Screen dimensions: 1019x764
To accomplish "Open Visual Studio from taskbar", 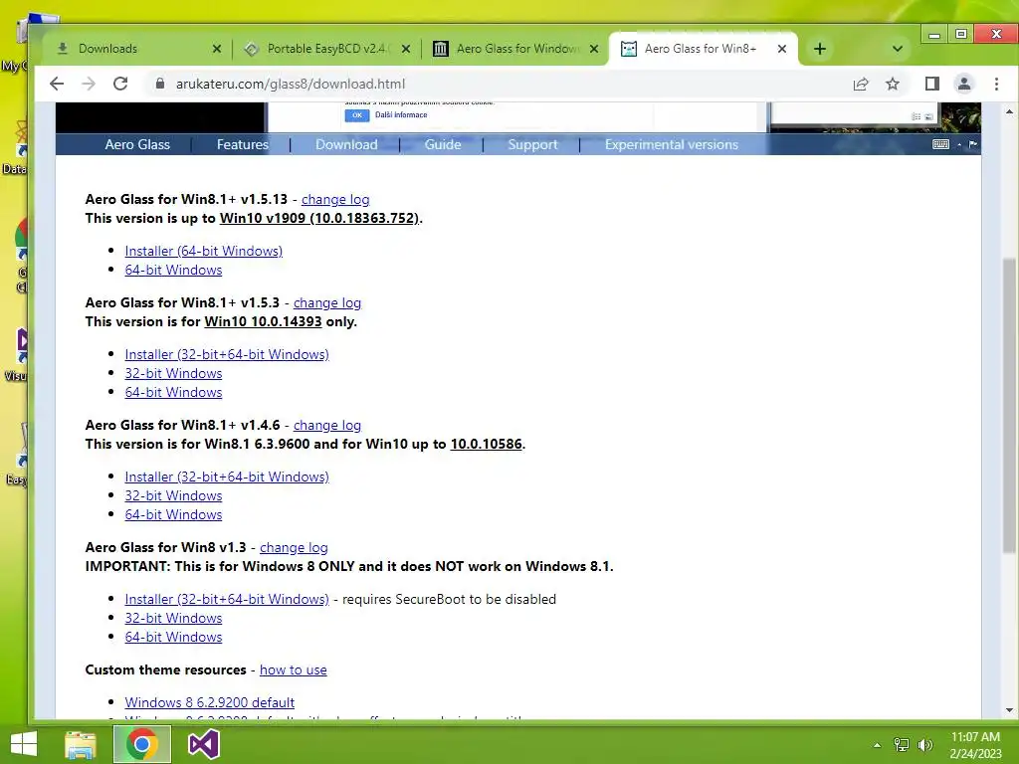I will 203,744.
